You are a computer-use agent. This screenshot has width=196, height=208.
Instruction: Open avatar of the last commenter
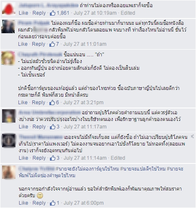[x=9, y=172]
